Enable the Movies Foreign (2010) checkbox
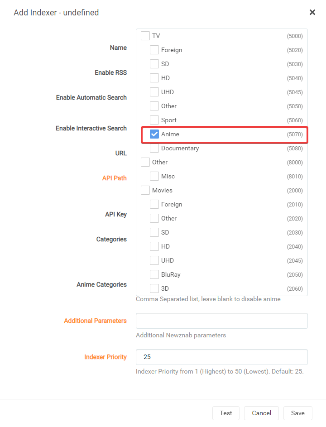Viewport: 326px width, 427px height. point(154,204)
